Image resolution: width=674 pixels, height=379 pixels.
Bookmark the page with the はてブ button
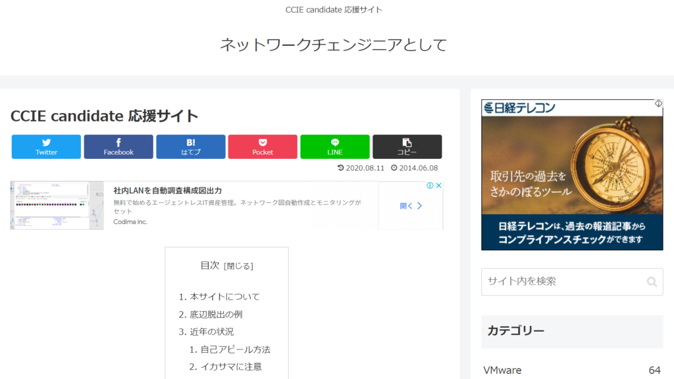click(190, 146)
